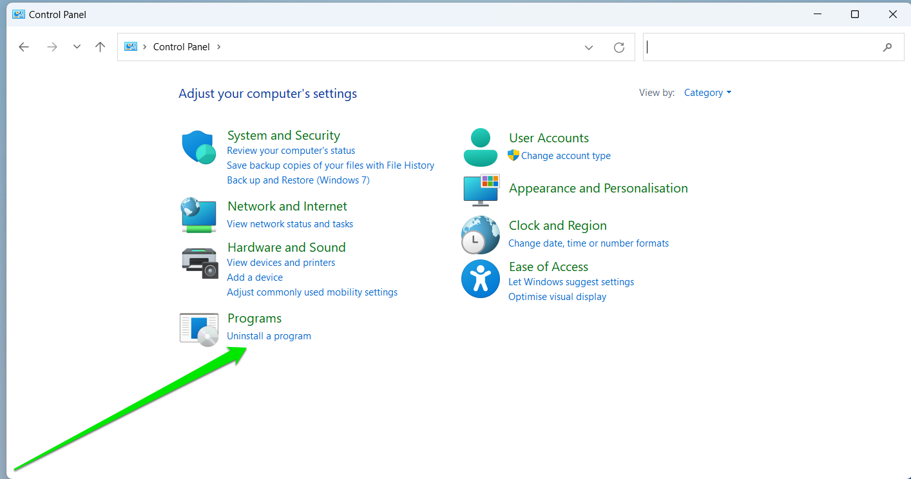The width and height of the screenshot is (911, 479).
Task: Click the Clock and Region globe icon
Action: pos(481,235)
